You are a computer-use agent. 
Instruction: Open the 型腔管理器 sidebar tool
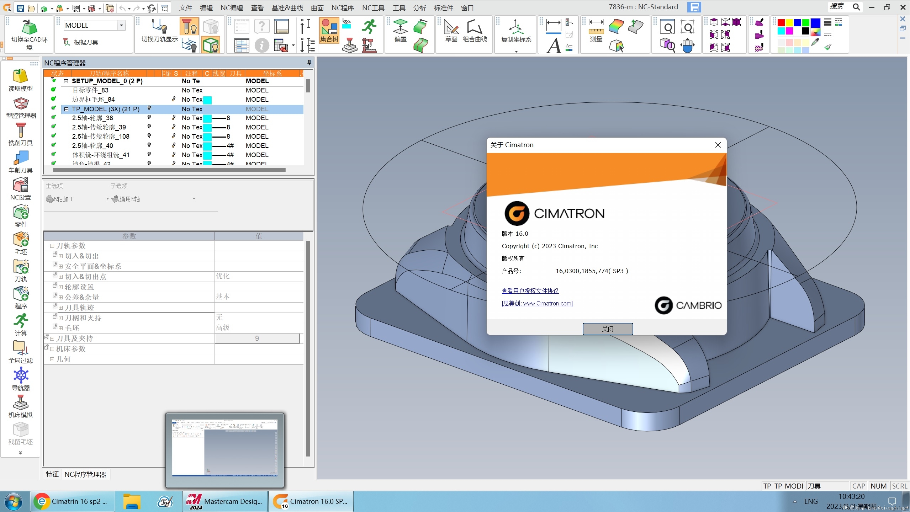click(x=21, y=108)
